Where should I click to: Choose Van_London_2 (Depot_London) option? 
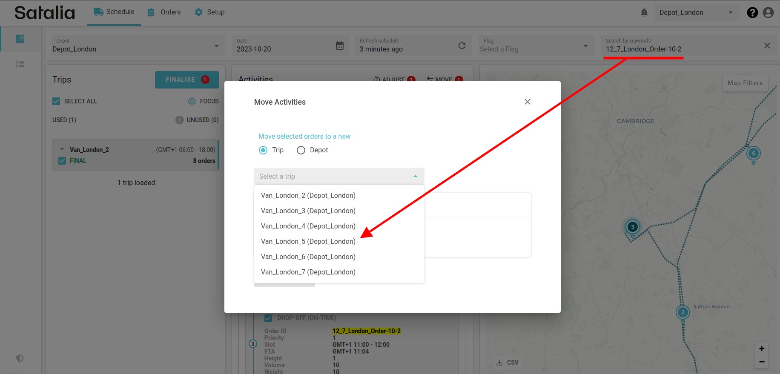point(339,195)
